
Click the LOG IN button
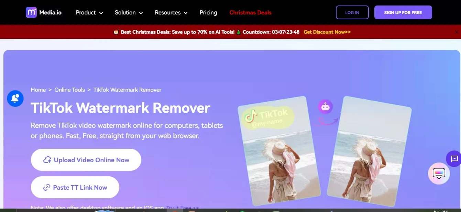pyautogui.click(x=352, y=12)
